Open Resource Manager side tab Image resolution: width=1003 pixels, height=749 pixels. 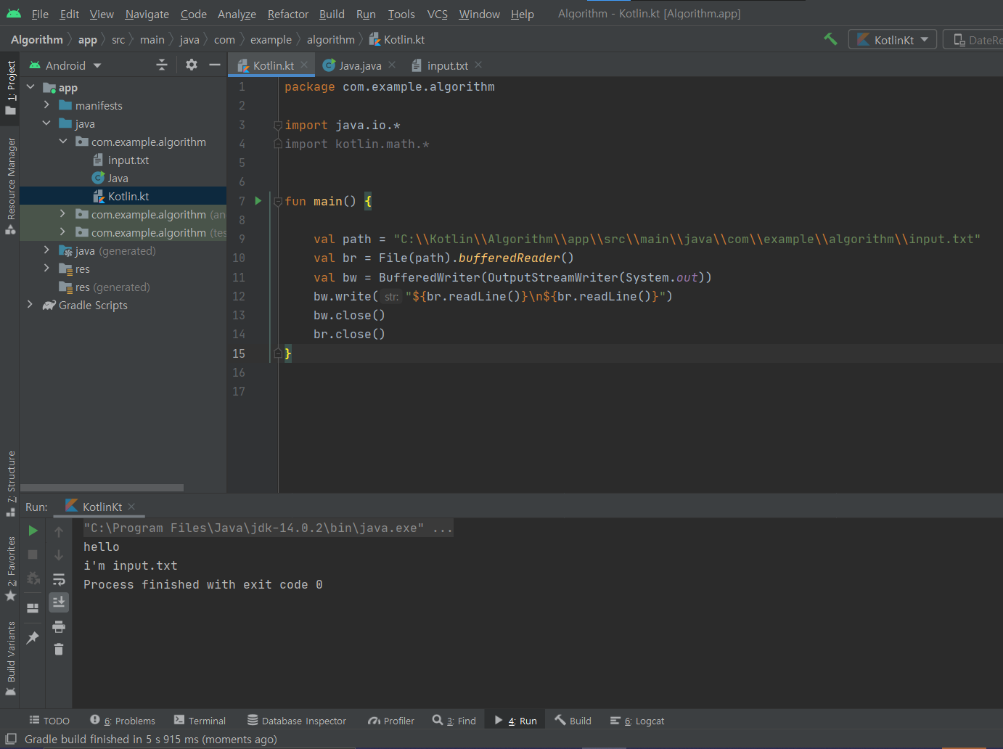point(10,186)
